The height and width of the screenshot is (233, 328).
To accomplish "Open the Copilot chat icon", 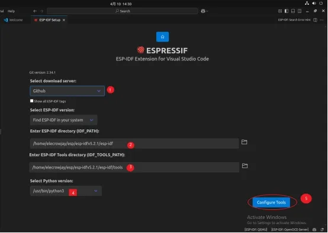I will (203, 11).
